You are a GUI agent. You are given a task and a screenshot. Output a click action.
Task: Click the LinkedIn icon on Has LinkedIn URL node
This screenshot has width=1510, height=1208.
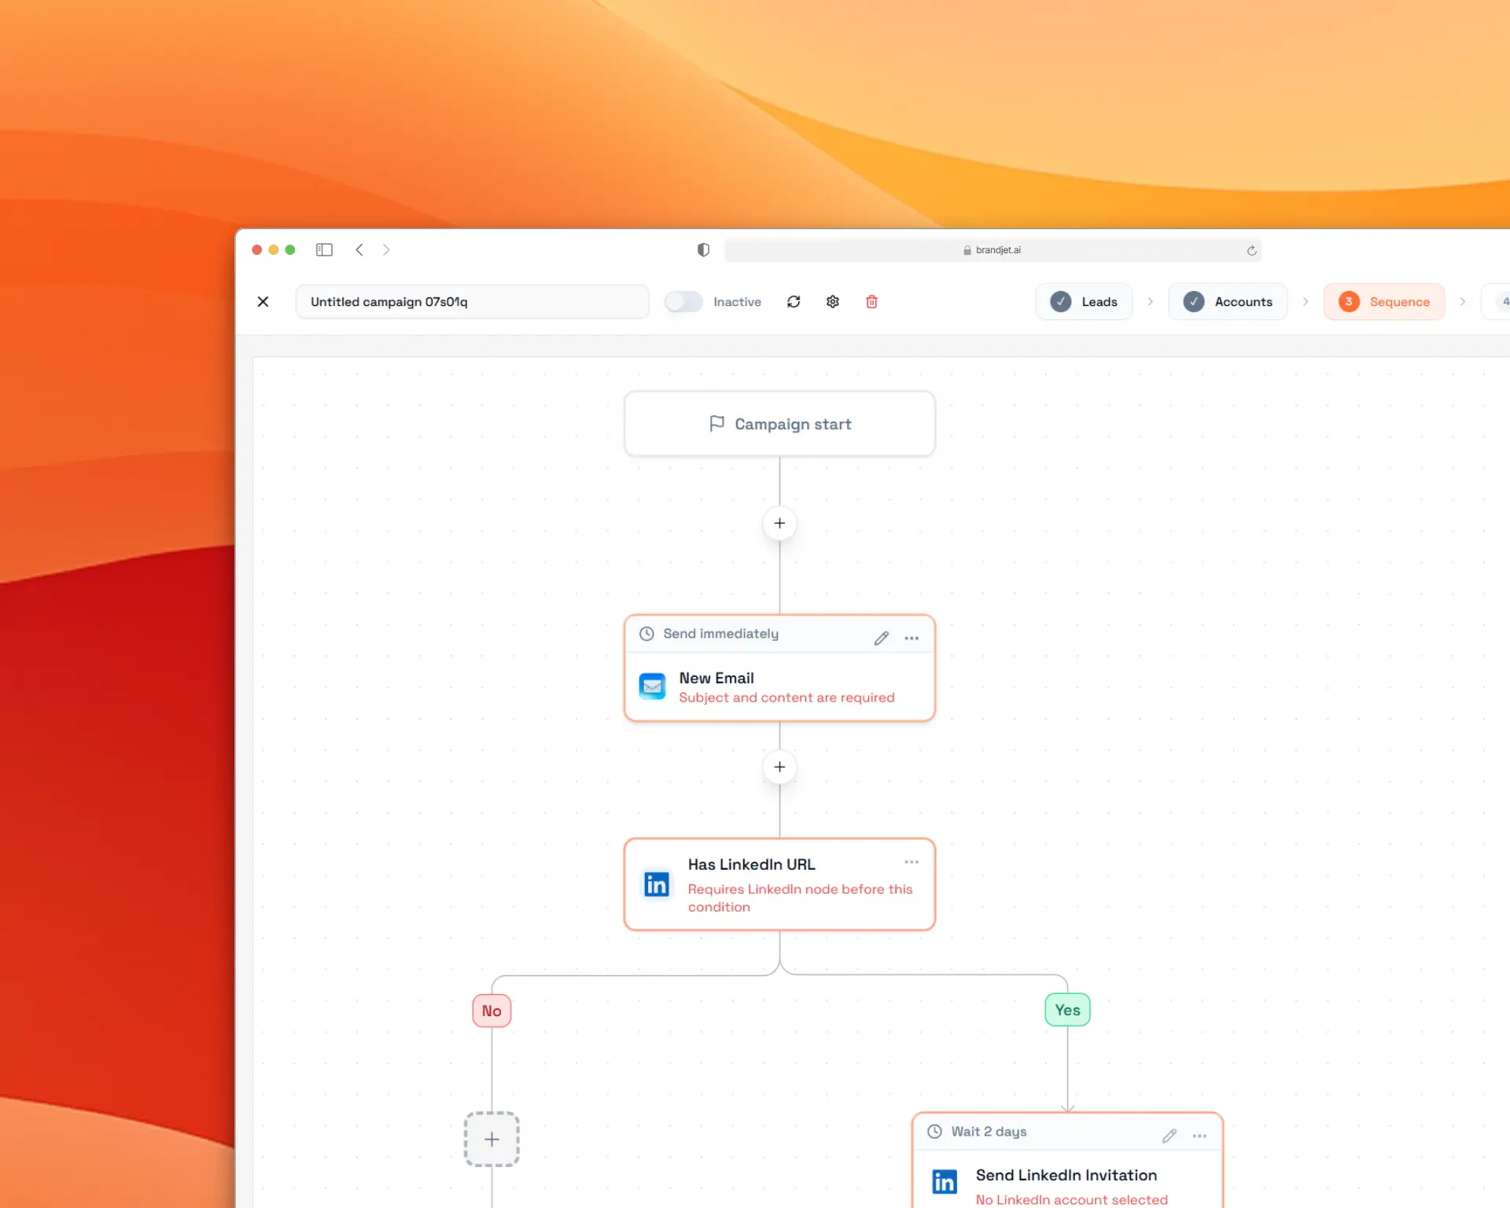click(657, 884)
